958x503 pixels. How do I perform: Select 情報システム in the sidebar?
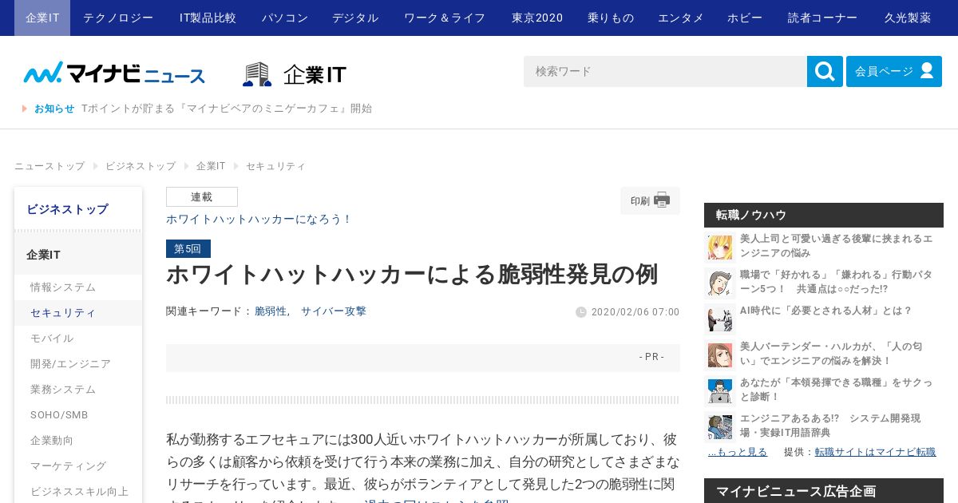pos(78,287)
